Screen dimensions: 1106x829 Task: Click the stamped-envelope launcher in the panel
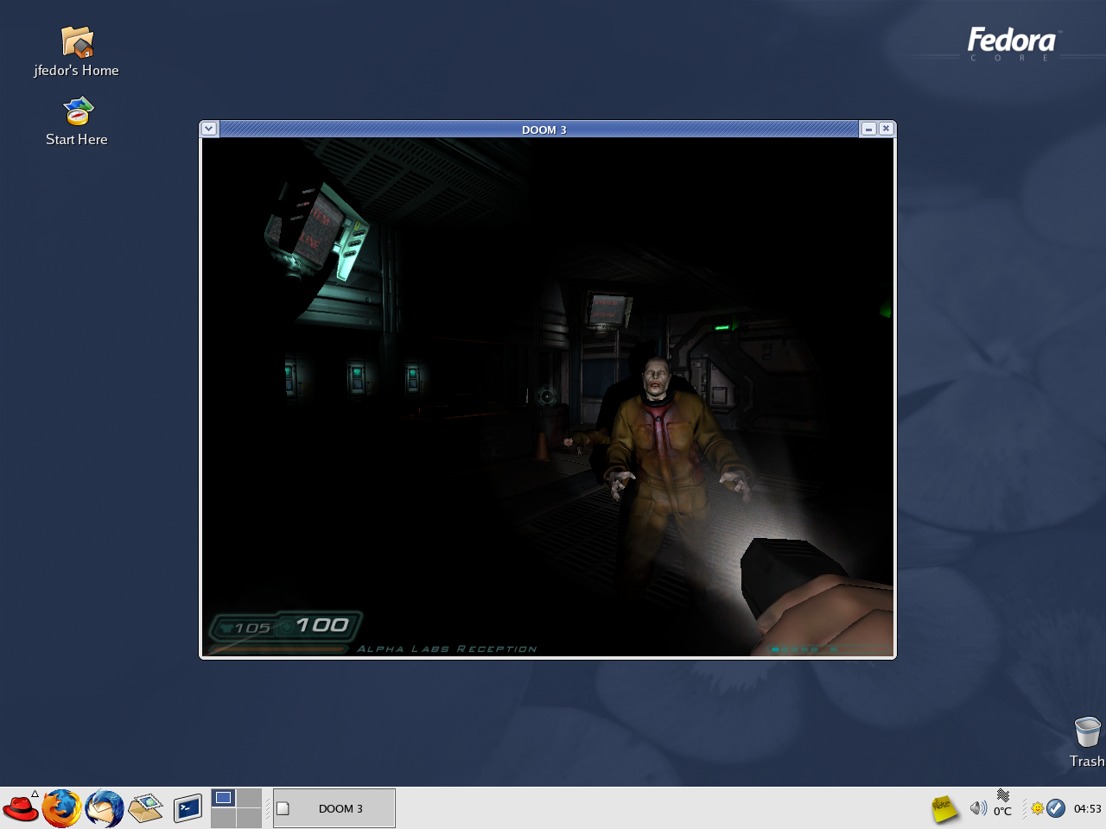point(145,808)
